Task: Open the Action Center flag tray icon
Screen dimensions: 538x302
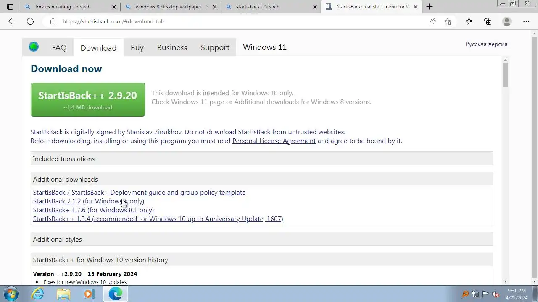Action: point(485,294)
